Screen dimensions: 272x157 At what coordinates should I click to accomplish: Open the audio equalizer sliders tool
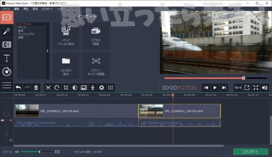[x=111, y=88]
